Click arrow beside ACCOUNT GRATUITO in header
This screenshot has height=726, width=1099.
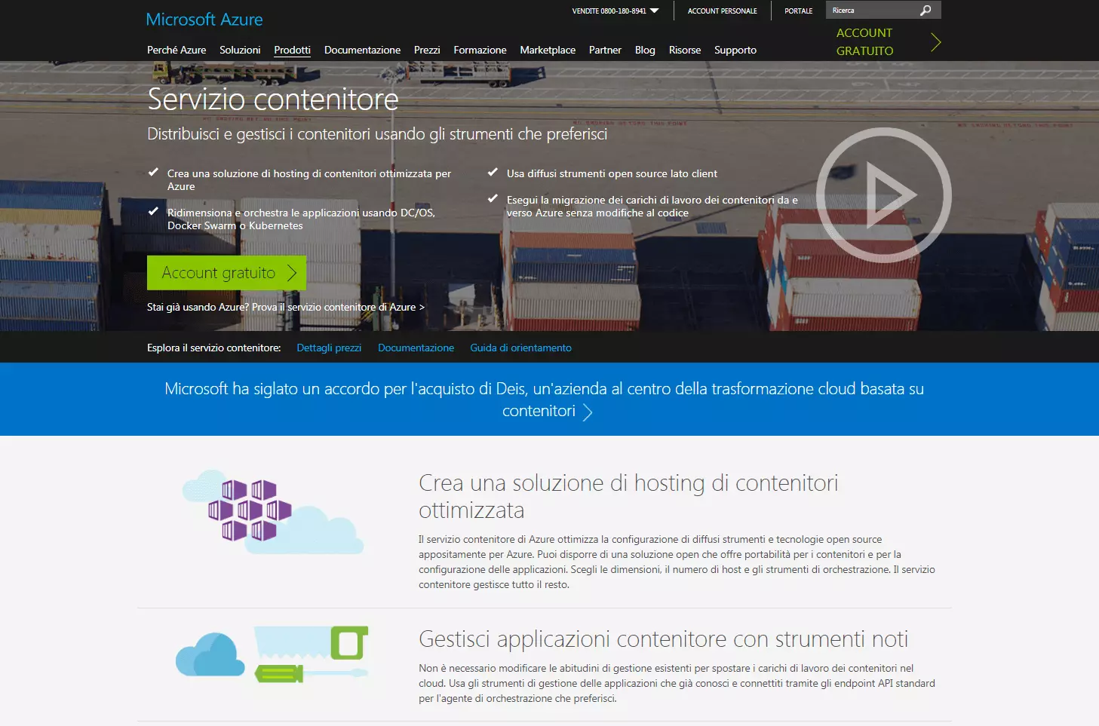pos(935,42)
